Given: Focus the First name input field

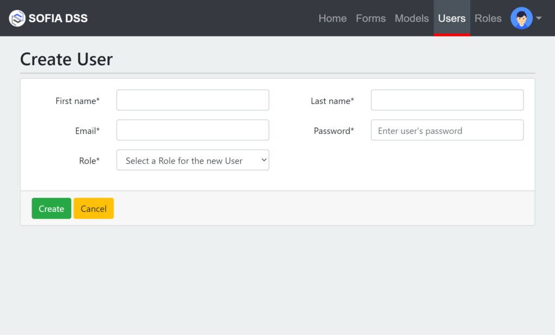Looking at the screenshot, I should [192, 100].
